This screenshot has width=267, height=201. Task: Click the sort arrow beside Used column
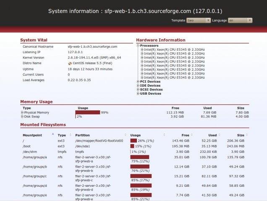coord(220,135)
